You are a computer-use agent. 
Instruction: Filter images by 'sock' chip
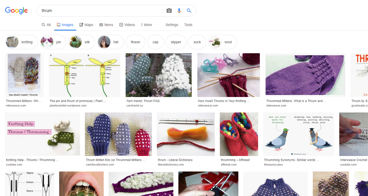(x=197, y=42)
